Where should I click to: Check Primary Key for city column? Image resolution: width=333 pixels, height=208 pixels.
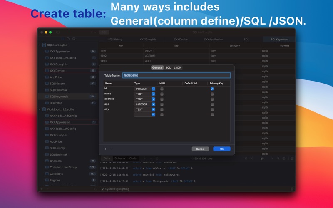click(212, 109)
